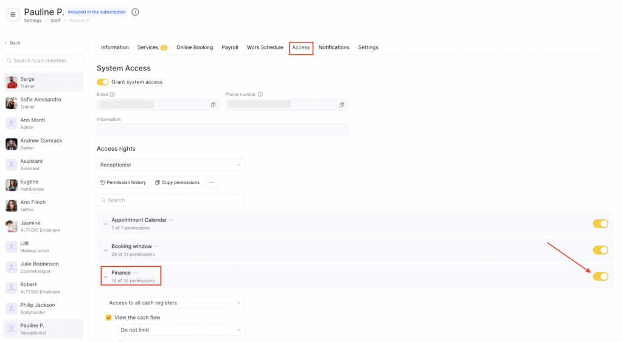This screenshot has width=623, height=342.
Task: Expand the Booking window permissions section
Action: [105, 250]
